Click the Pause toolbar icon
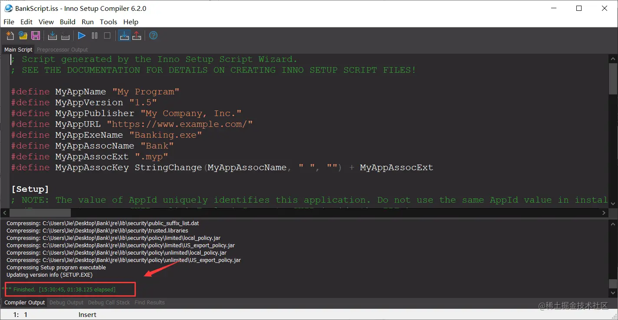 (95, 36)
